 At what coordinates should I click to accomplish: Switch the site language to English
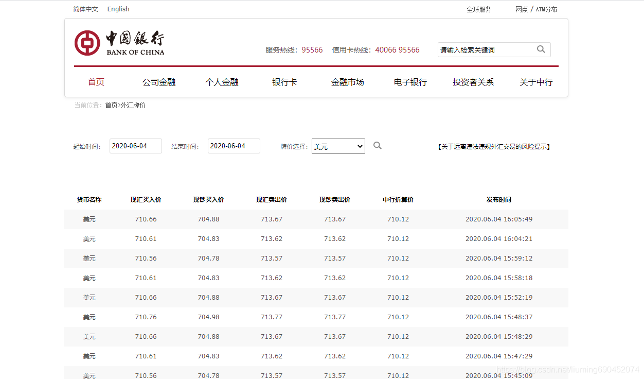coord(118,9)
